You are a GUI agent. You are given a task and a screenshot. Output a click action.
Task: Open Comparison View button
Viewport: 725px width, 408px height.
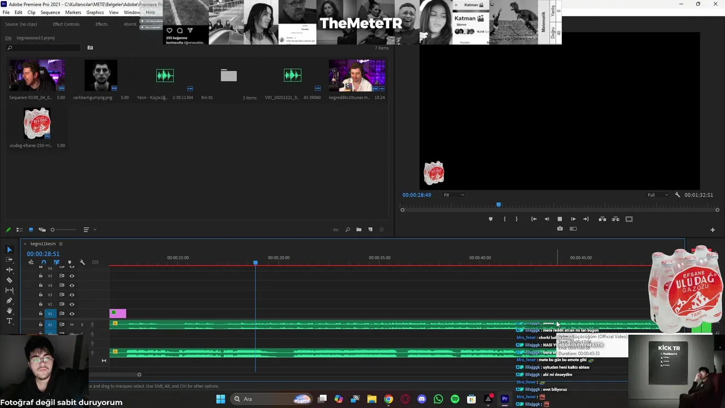573,229
